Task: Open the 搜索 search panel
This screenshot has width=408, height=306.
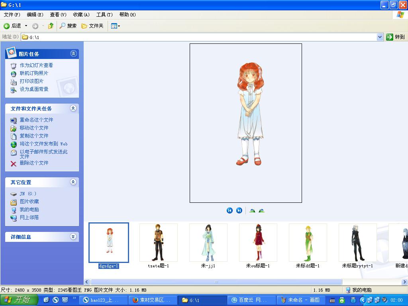Action: (x=68, y=26)
